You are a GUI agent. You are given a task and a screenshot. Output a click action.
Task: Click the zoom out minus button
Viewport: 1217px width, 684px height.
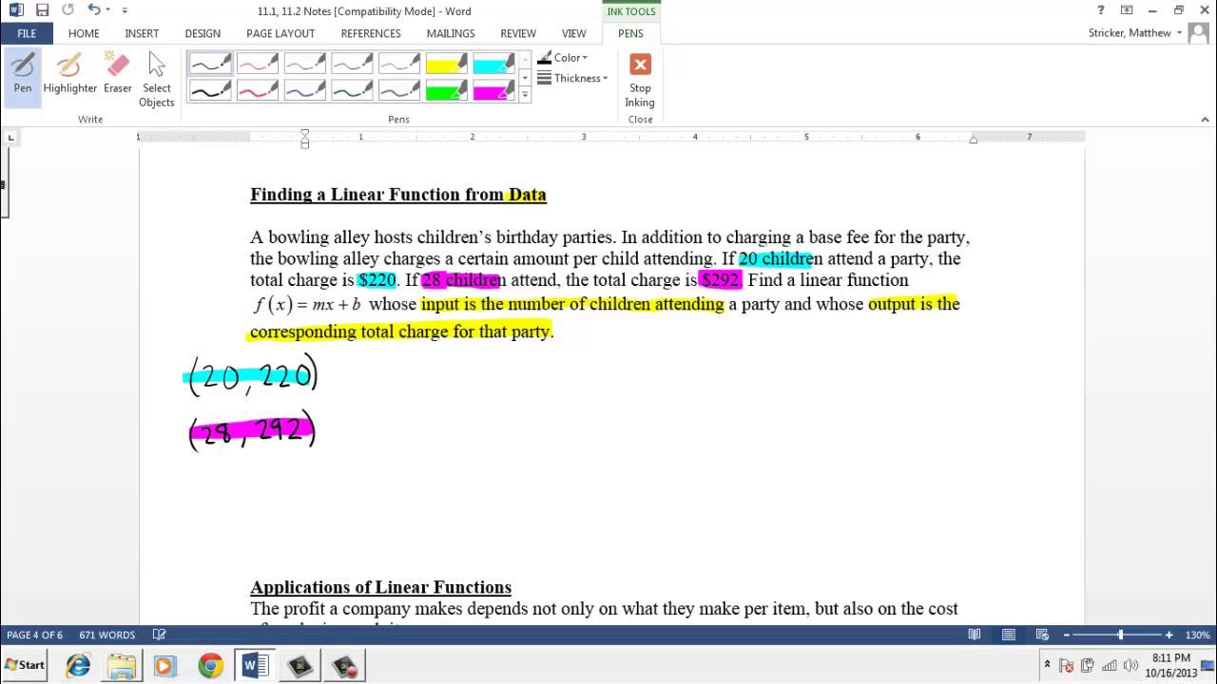click(1067, 635)
